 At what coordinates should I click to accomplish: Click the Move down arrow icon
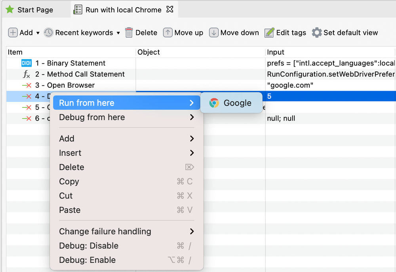point(214,33)
